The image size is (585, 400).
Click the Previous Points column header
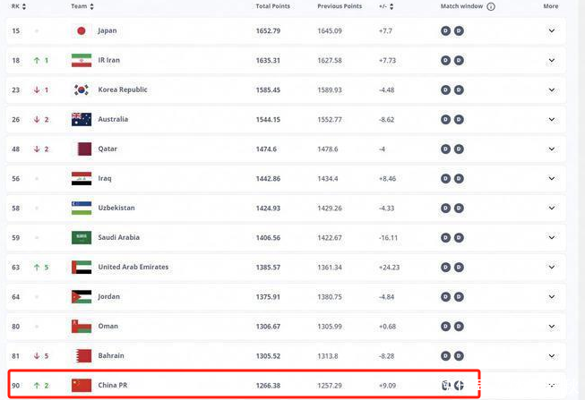(x=339, y=6)
